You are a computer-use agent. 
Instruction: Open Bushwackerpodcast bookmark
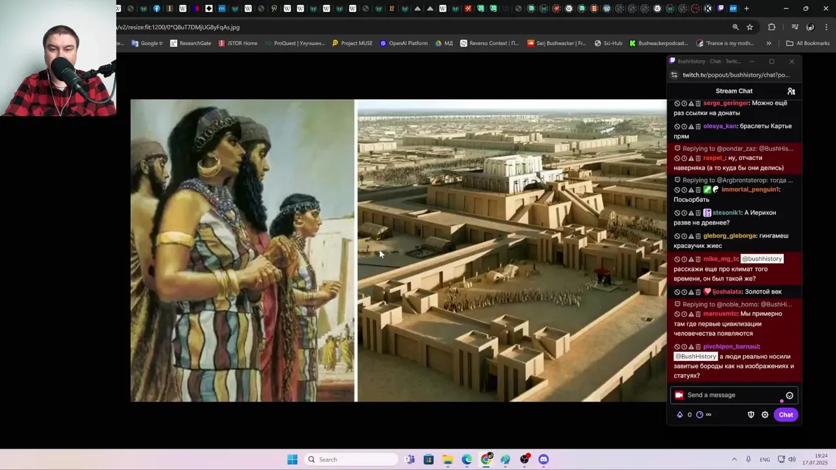tap(658, 44)
